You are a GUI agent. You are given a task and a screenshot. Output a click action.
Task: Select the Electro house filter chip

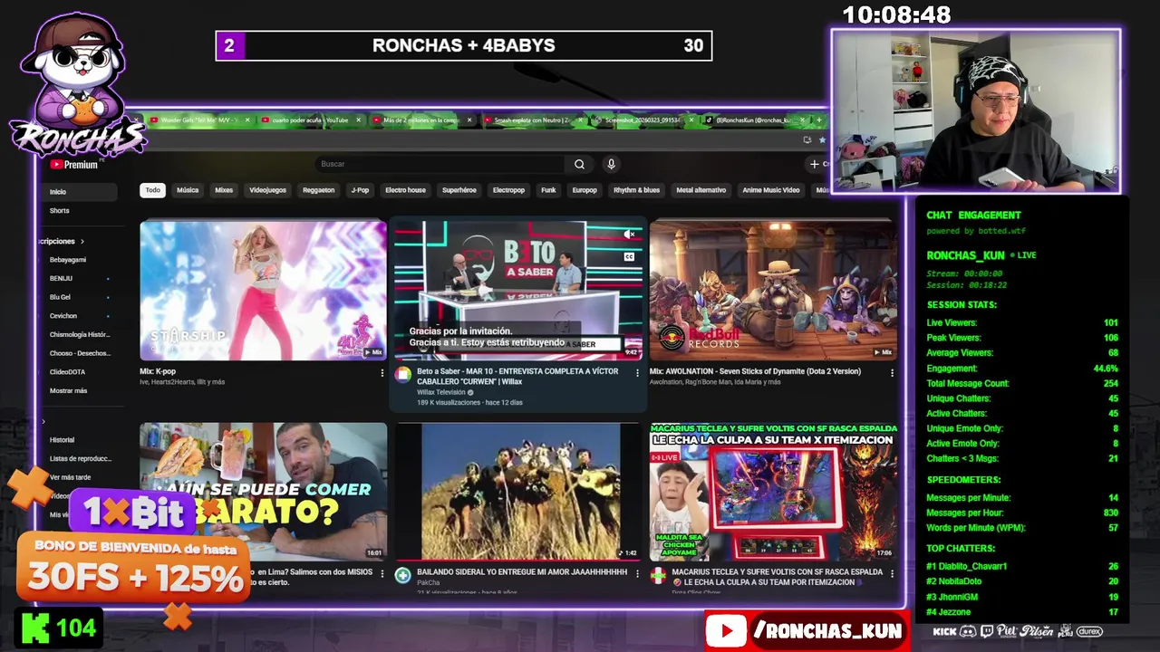coord(405,190)
